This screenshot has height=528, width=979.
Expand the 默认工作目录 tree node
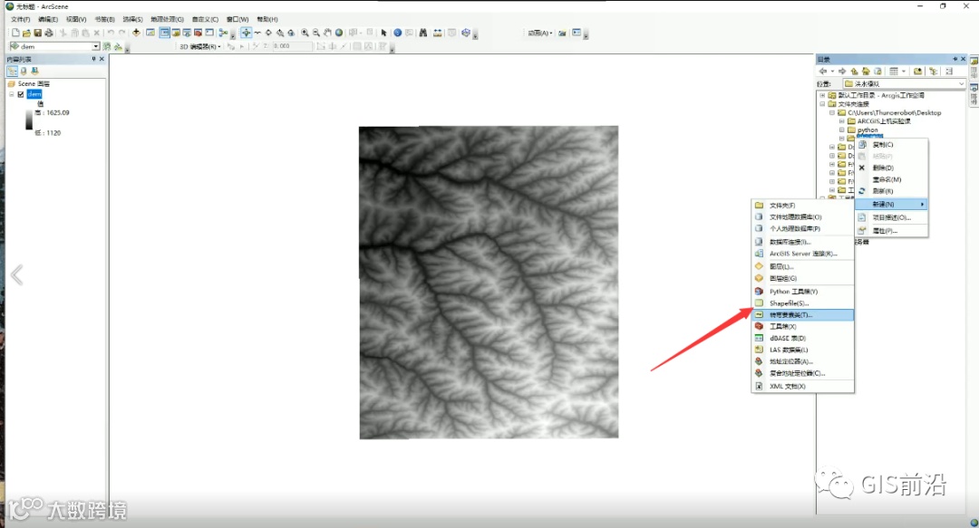click(x=822, y=95)
